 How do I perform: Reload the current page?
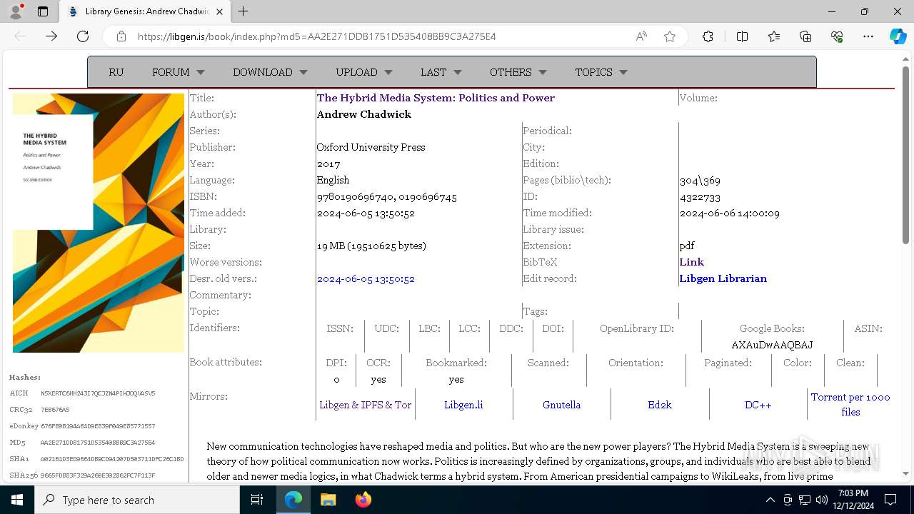point(83,36)
